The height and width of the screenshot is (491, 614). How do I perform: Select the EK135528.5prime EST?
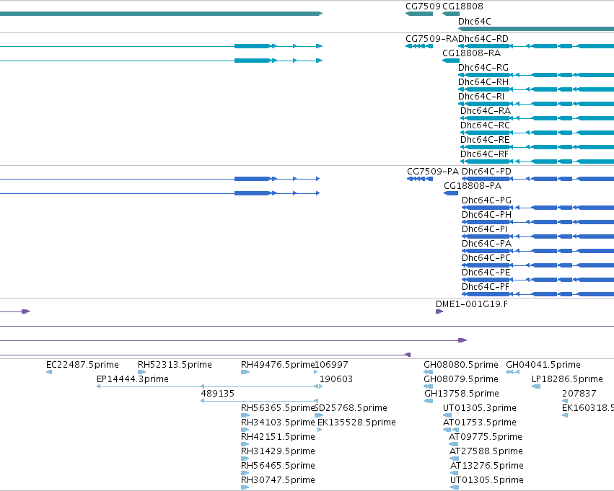[320, 430]
